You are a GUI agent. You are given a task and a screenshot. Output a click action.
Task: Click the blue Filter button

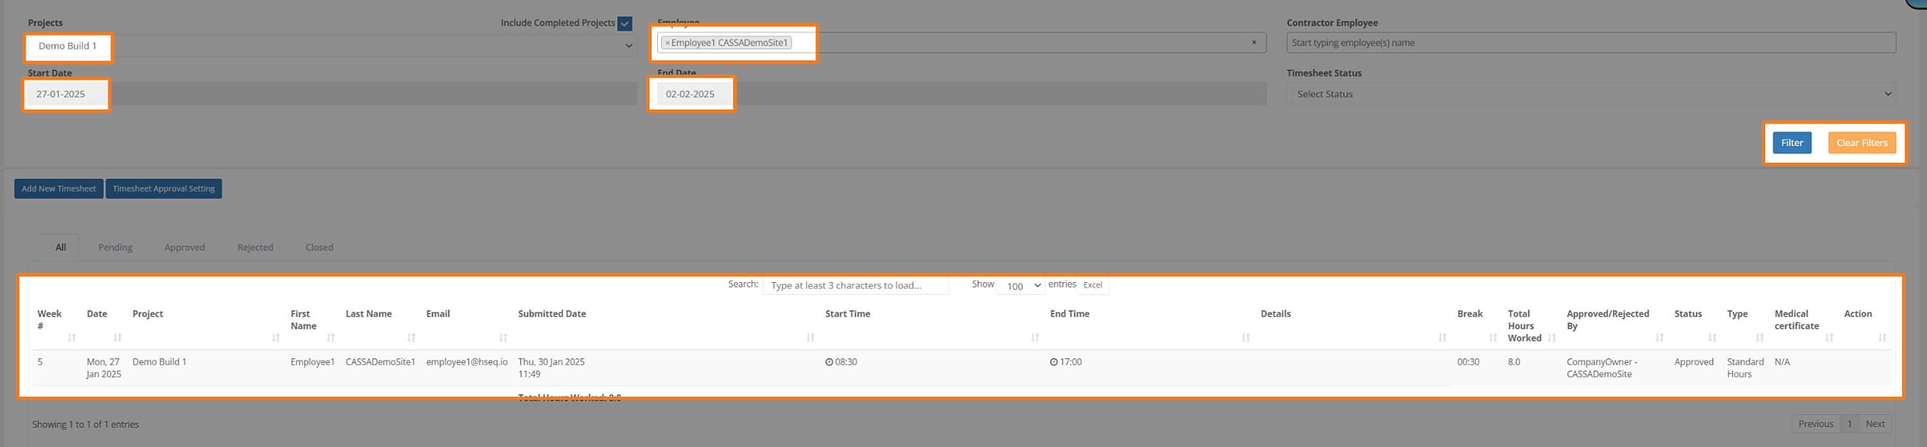[x=1792, y=143]
